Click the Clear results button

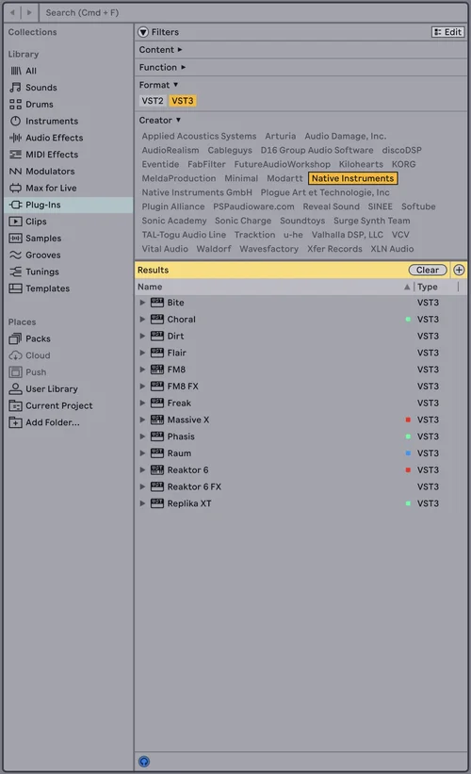click(427, 270)
